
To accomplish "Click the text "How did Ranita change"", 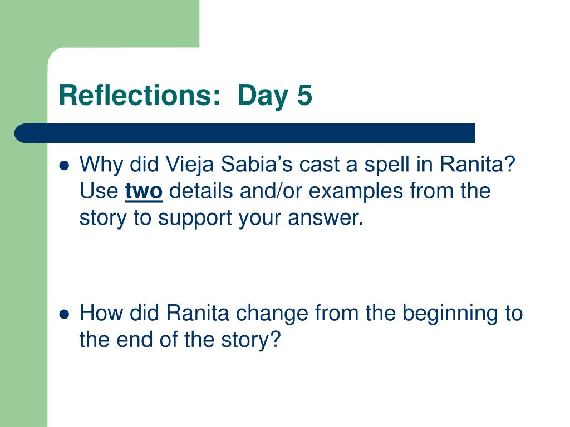I will tap(194, 313).
